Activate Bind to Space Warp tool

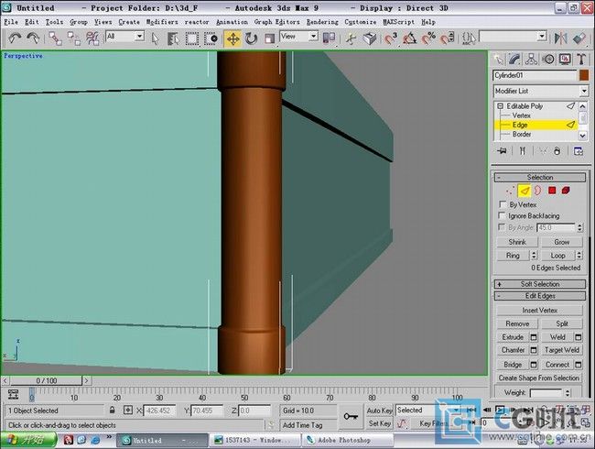coord(92,38)
